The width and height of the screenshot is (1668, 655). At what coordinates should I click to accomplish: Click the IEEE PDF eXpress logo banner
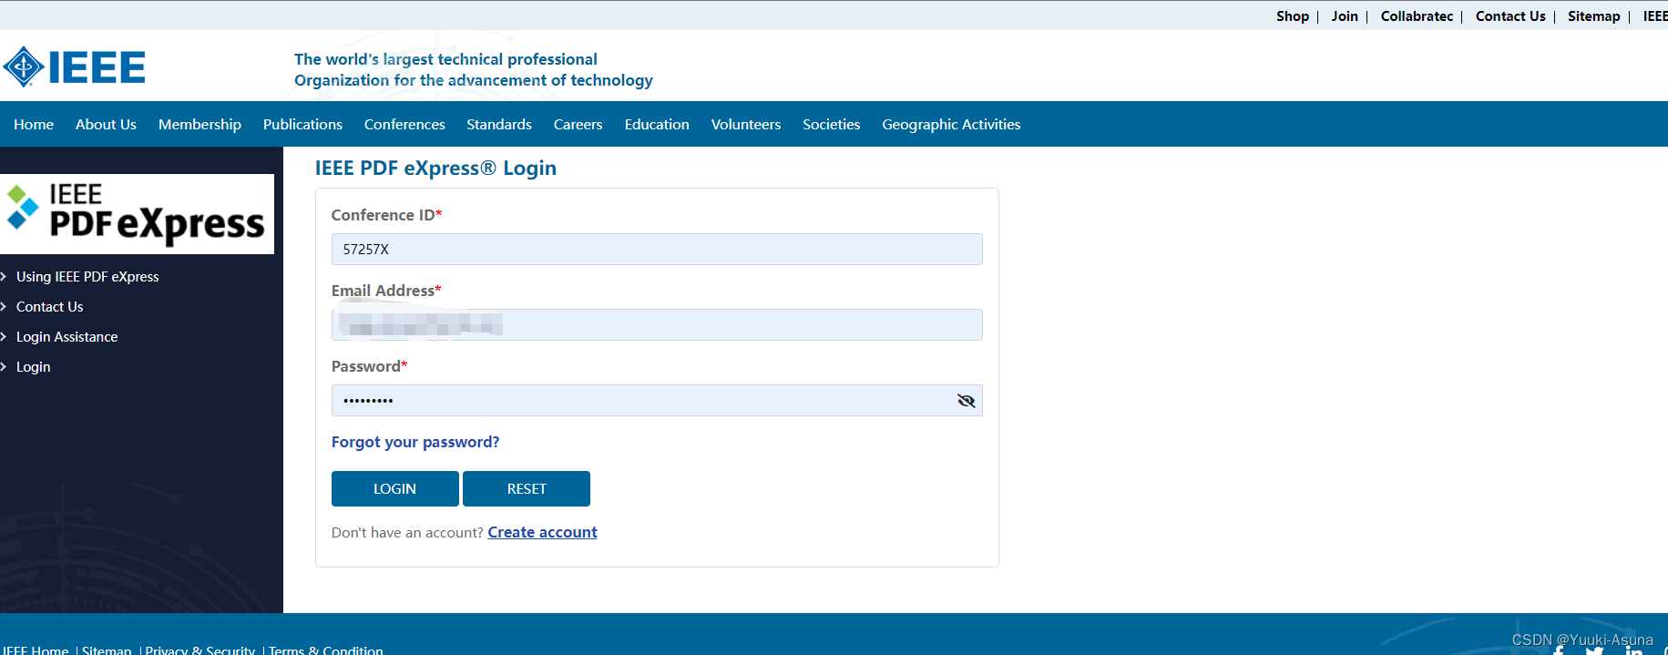tap(137, 214)
